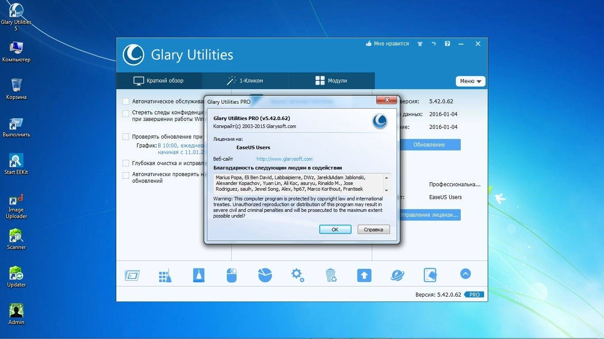The image size is (604, 339).
Task: Click the restore undo-arrow icon in title bar
Action: point(434,44)
